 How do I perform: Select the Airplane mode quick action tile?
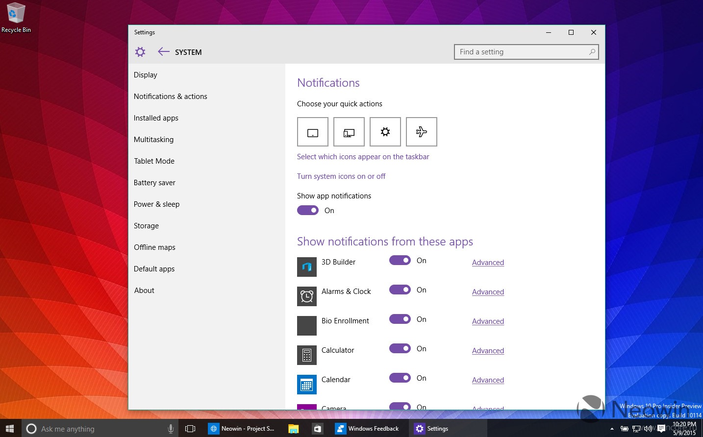(422, 132)
